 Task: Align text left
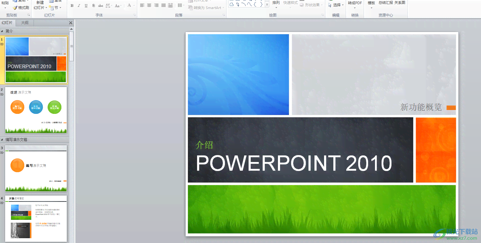tap(142, 5)
